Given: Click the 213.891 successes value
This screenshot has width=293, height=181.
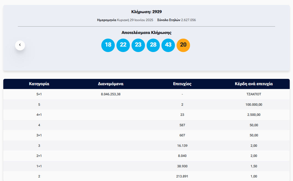Looking at the screenshot, I should 182,176.
